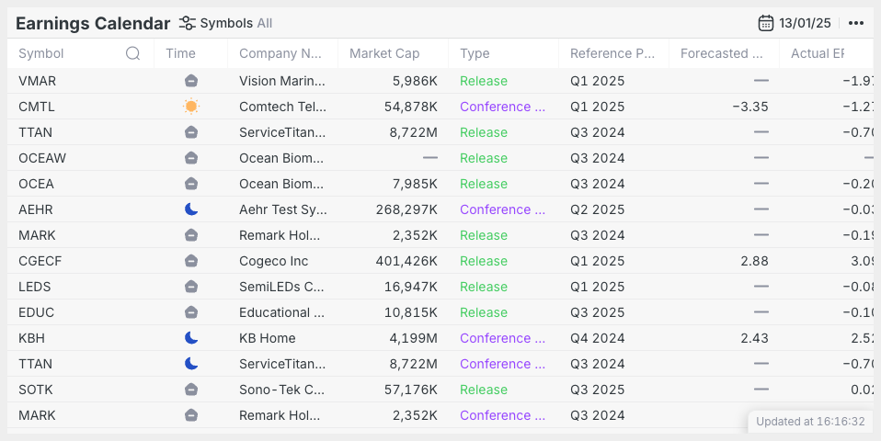Click the time icon in the LEDS row

pyautogui.click(x=191, y=287)
